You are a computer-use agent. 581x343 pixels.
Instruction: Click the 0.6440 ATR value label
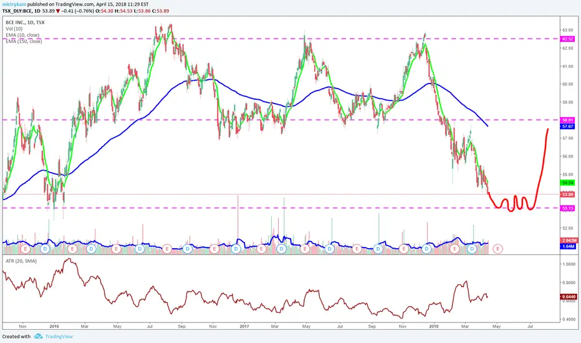pyautogui.click(x=569, y=297)
